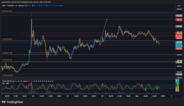The height and width of the screenshot is (106, 184).
Task: Select the '4.618 (269.96)' Fibonacci level label
Action: [7, 39]
